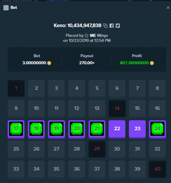Click Keno tile number 13
The width and height of the screenshot is (171, 183).
click(97, 108)
